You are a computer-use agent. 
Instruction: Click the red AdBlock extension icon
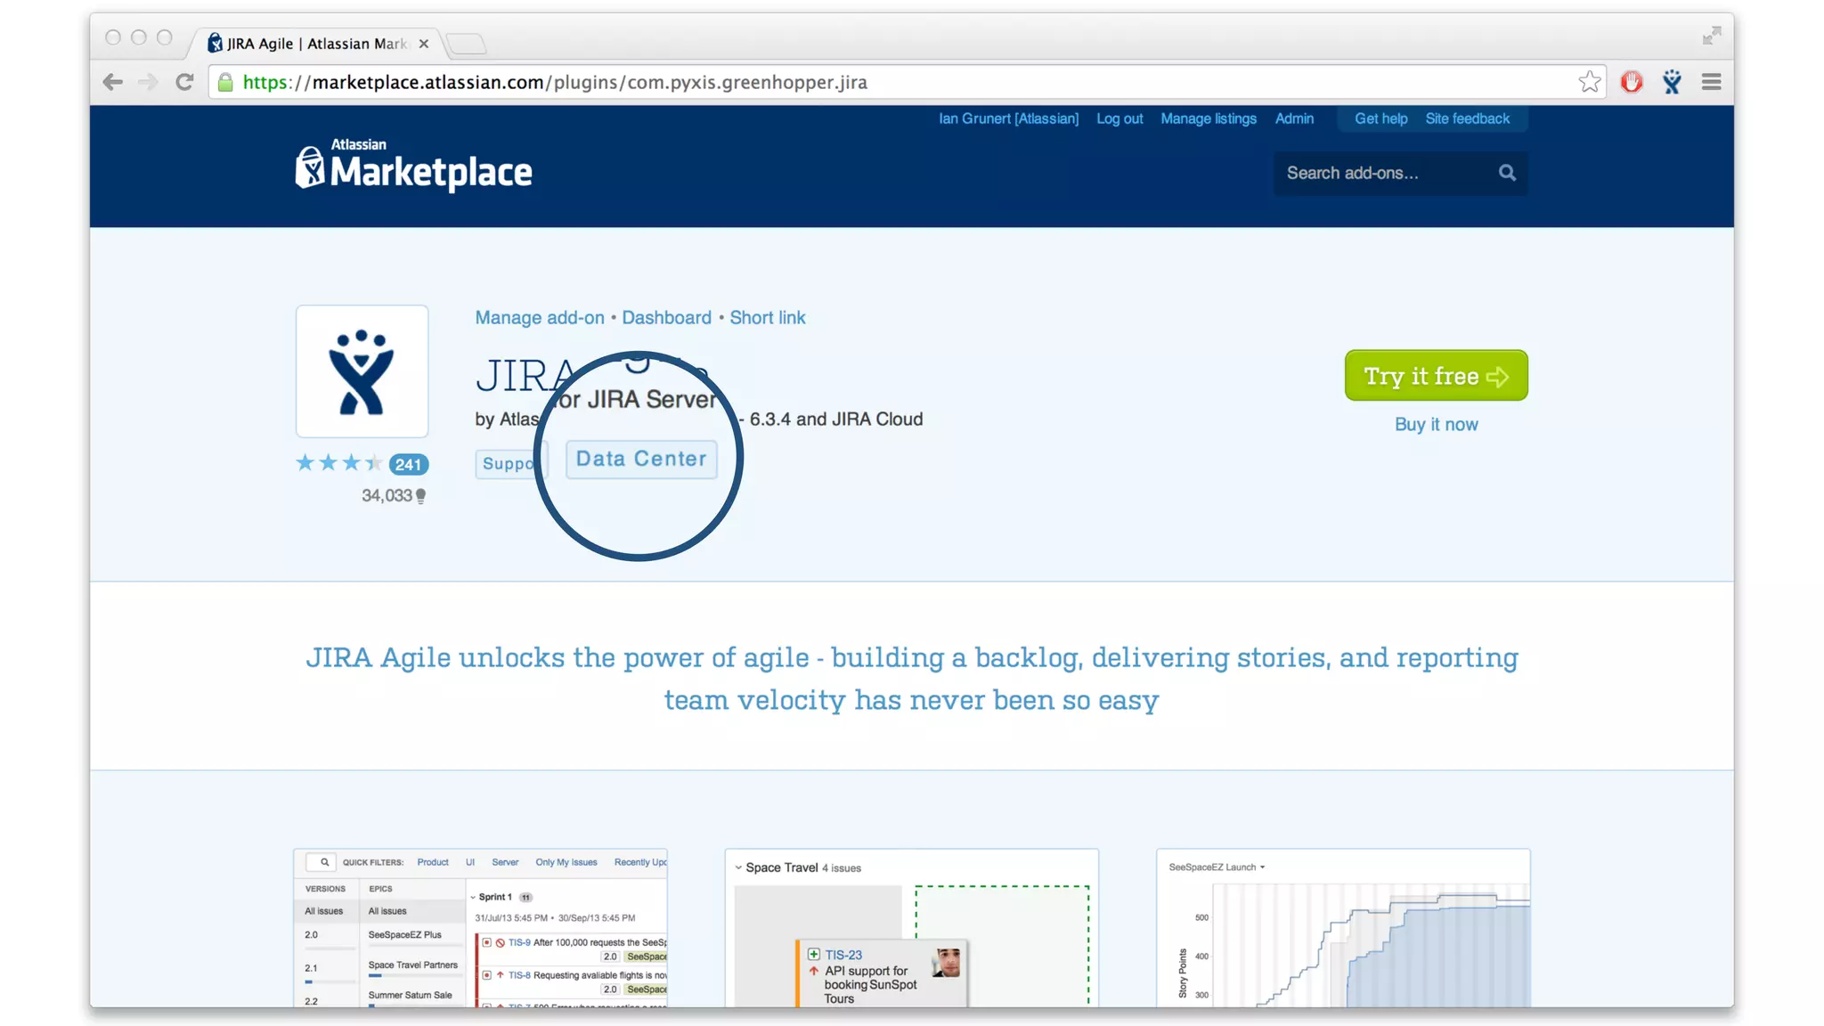coord(1631,82)
